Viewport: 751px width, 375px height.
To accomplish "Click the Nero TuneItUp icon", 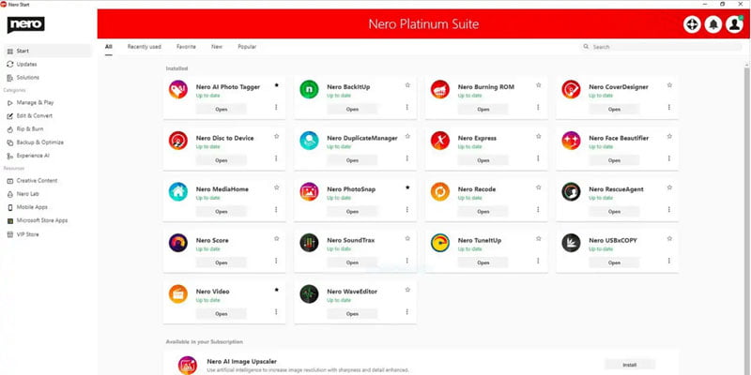I will 439,243.
